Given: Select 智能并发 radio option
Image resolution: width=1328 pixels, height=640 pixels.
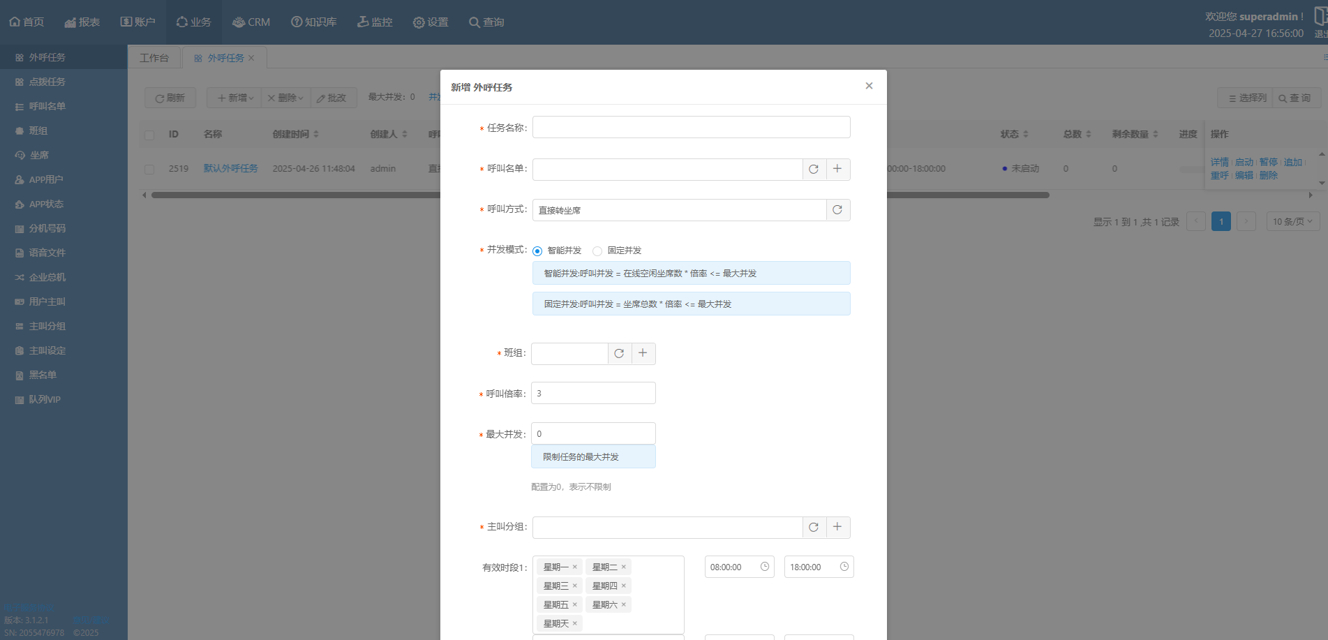Looking at the screenshot, I should point(537,251).
